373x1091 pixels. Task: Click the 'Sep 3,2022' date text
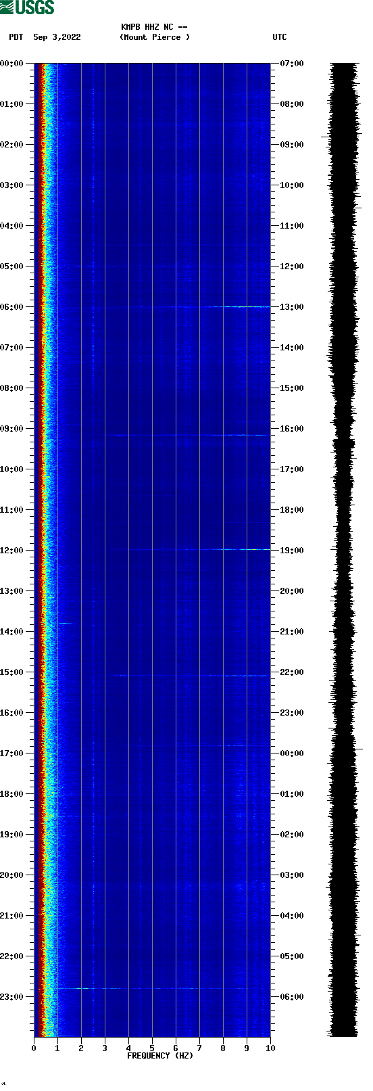[x=57, y=37]
